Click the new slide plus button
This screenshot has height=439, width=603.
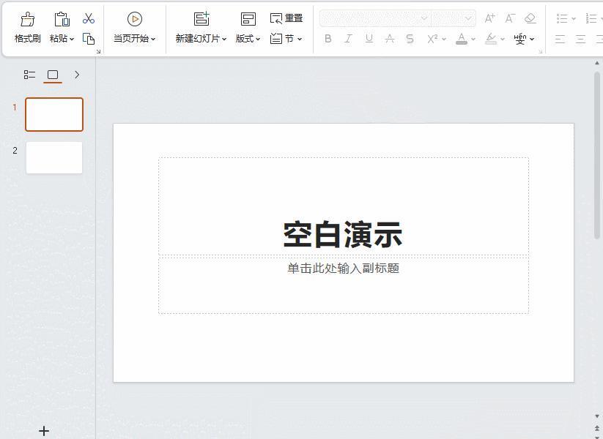click(x=44, y=431)
